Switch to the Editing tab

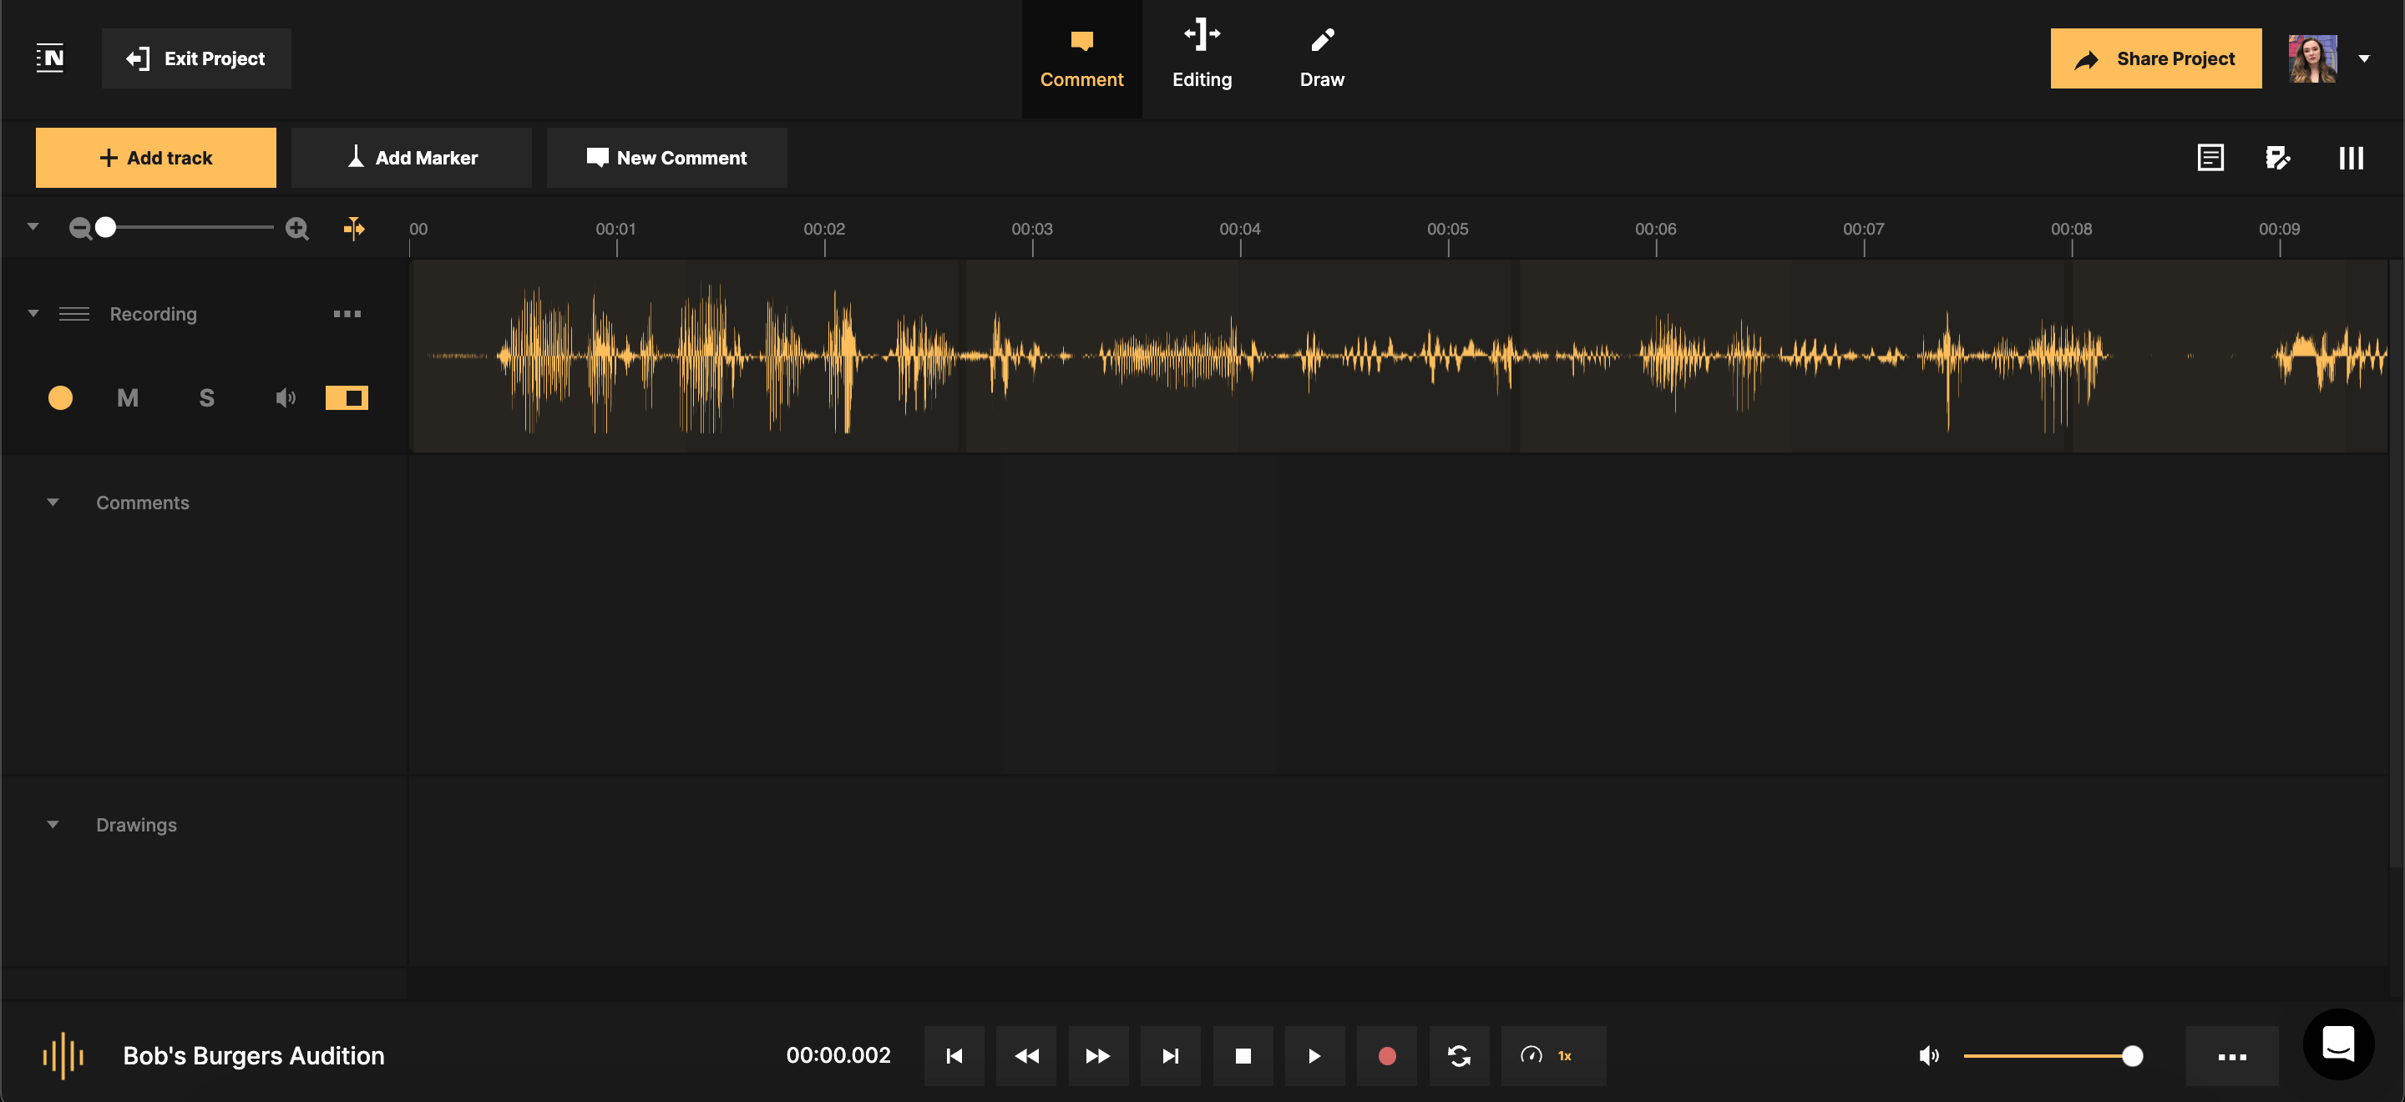click(x=1202, y=56)
